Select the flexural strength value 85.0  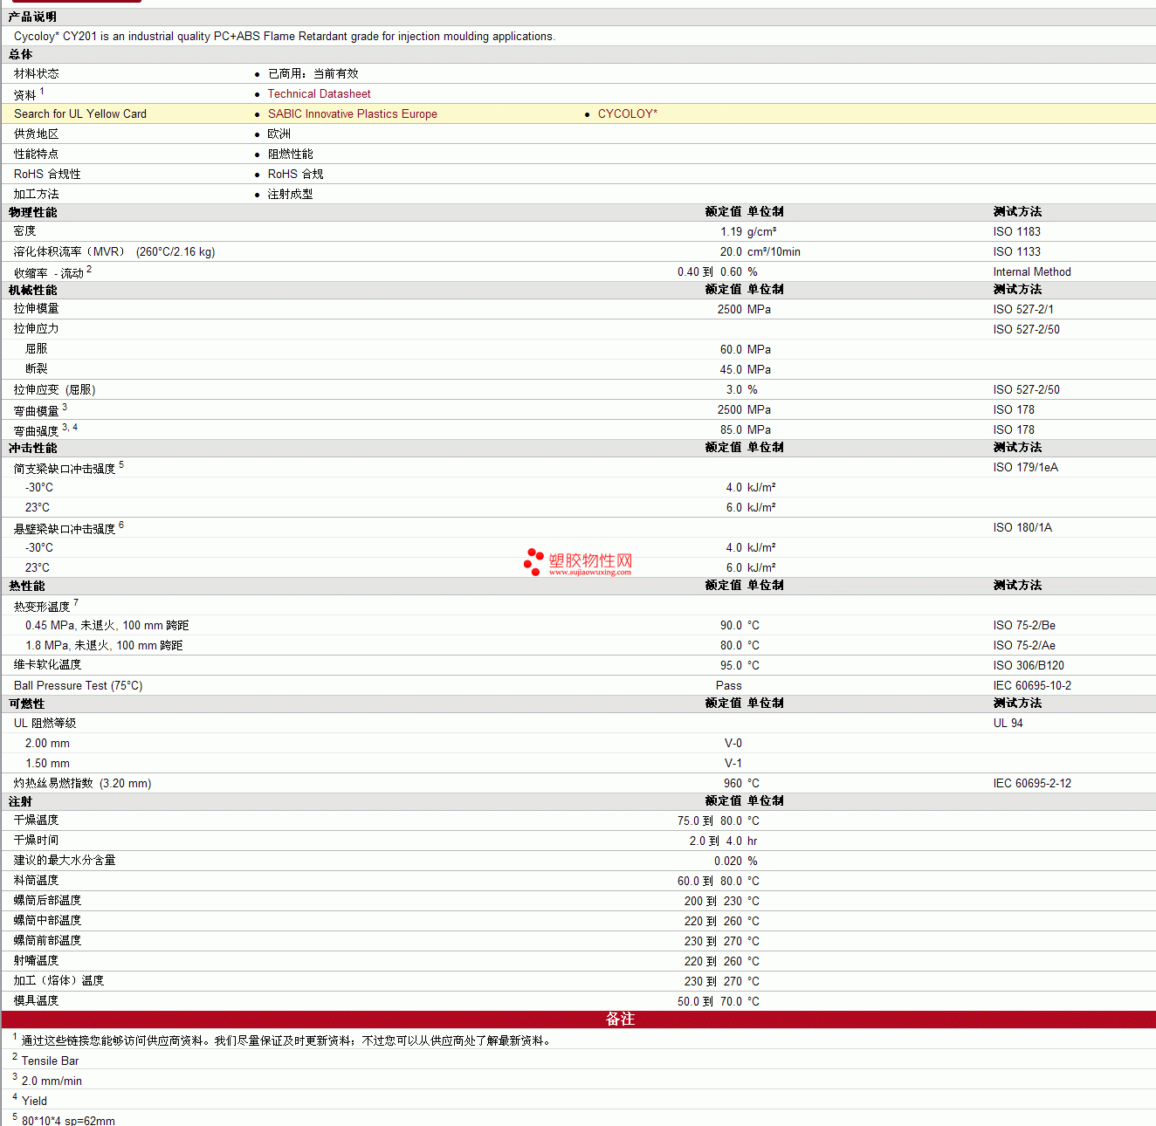coord(731,429)
